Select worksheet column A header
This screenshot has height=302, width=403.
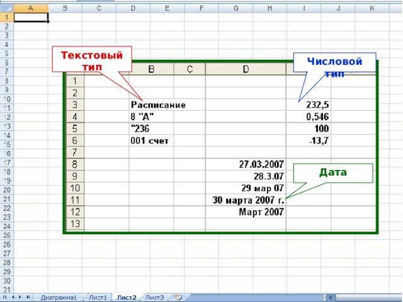(x=31, y=8)
